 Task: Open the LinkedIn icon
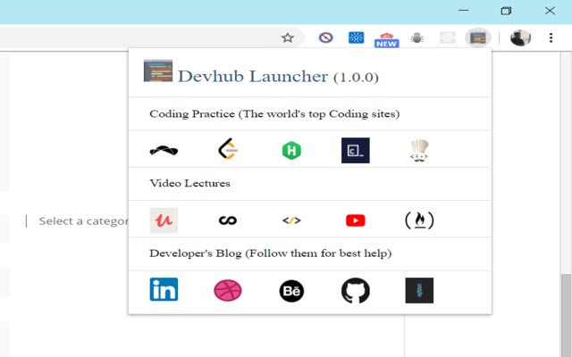(x=164, y=289)
